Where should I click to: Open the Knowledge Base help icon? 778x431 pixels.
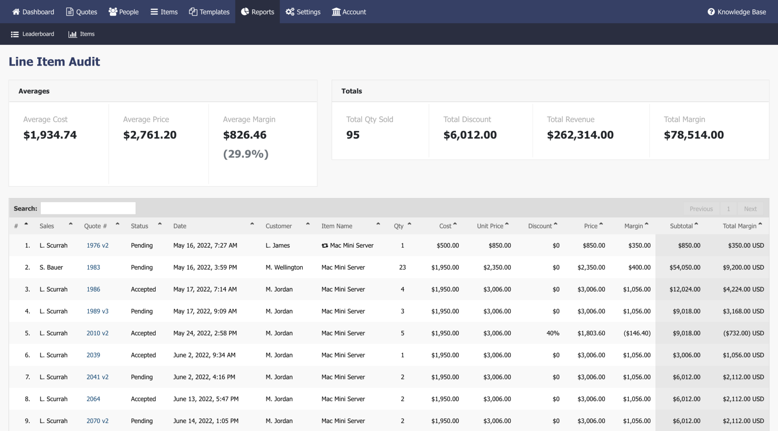click(x=710, y=12)
